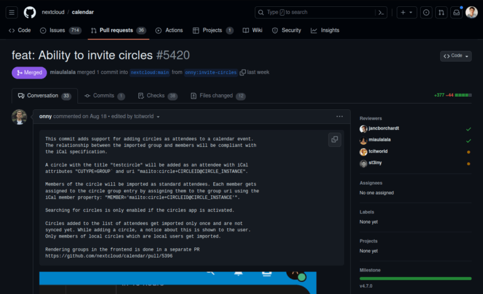This screenshot has height=294, width=483.
Task: Expand the 'edited by tcitworld' history dropdown
Action: (x=136, y=116)
